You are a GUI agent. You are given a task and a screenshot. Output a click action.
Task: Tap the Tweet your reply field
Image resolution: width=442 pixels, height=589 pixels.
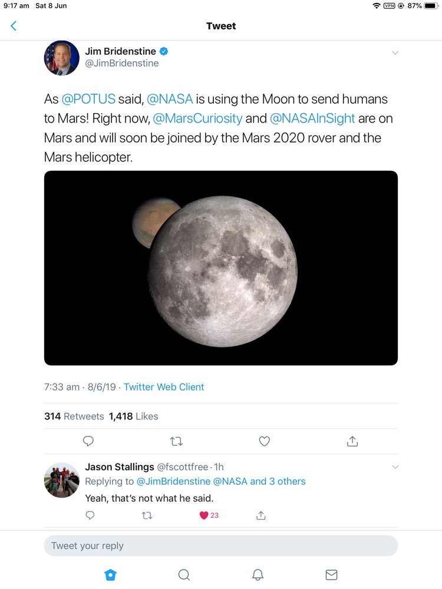(x=220, y=545)
